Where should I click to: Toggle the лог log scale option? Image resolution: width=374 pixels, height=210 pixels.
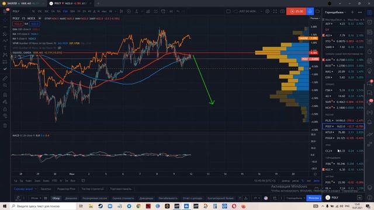309,181
